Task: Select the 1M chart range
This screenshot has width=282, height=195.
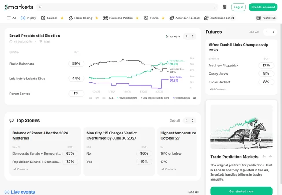Action: click(104, 98)
